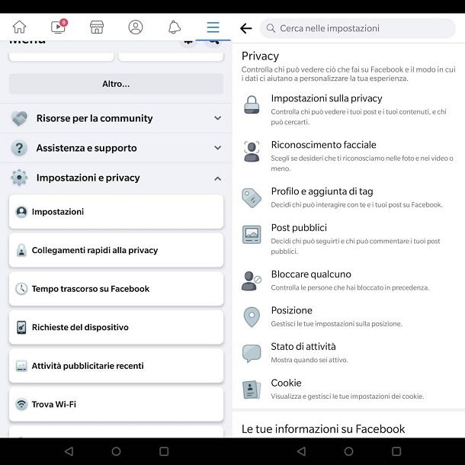This screenshot has height=465, width=465.
Task: Tap Android home button under menu screen
Action: pyautogui.click(x=116, y=451)
